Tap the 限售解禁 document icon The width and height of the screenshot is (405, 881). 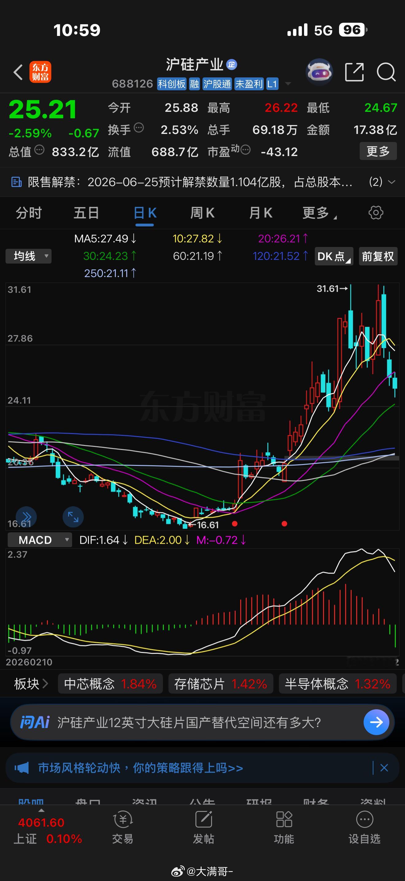(x=16, y=182)
